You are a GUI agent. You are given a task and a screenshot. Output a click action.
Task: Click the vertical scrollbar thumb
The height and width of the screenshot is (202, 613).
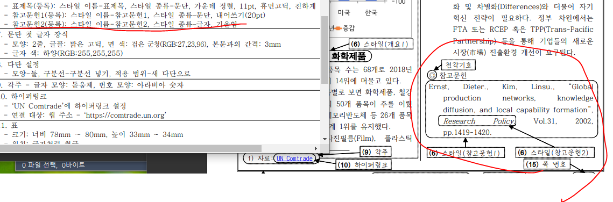[x=325, y=49]
